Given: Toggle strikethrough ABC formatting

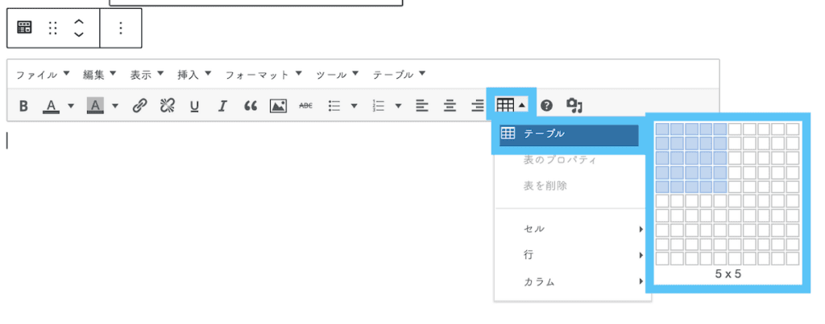Looking at the screenshot, I should click(x=305, y=106).
